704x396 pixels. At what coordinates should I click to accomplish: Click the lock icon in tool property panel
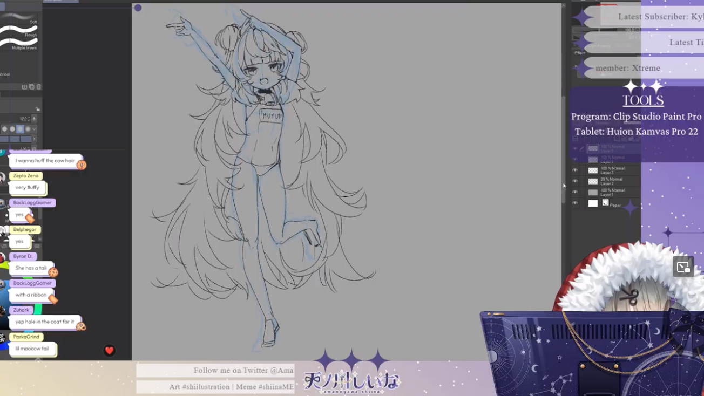tap(37, 109)
